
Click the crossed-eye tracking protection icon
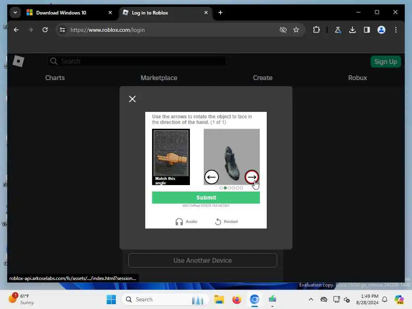point(283,30)
